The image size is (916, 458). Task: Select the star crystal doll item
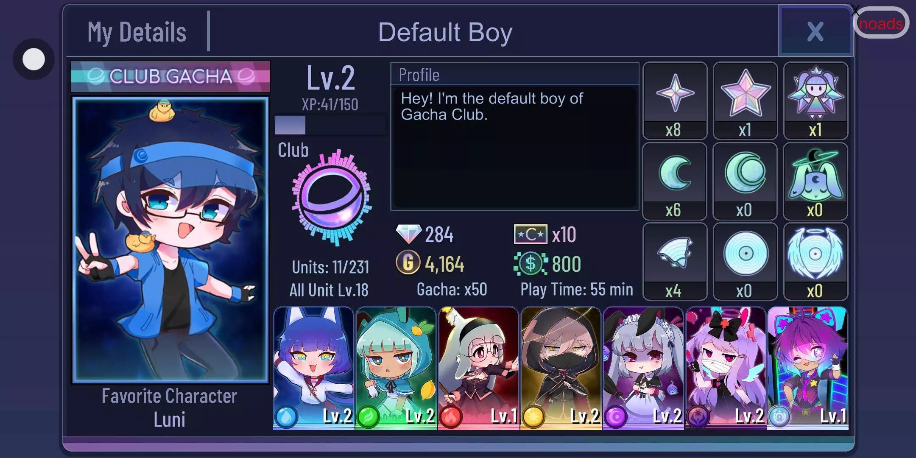click(815, 101)
